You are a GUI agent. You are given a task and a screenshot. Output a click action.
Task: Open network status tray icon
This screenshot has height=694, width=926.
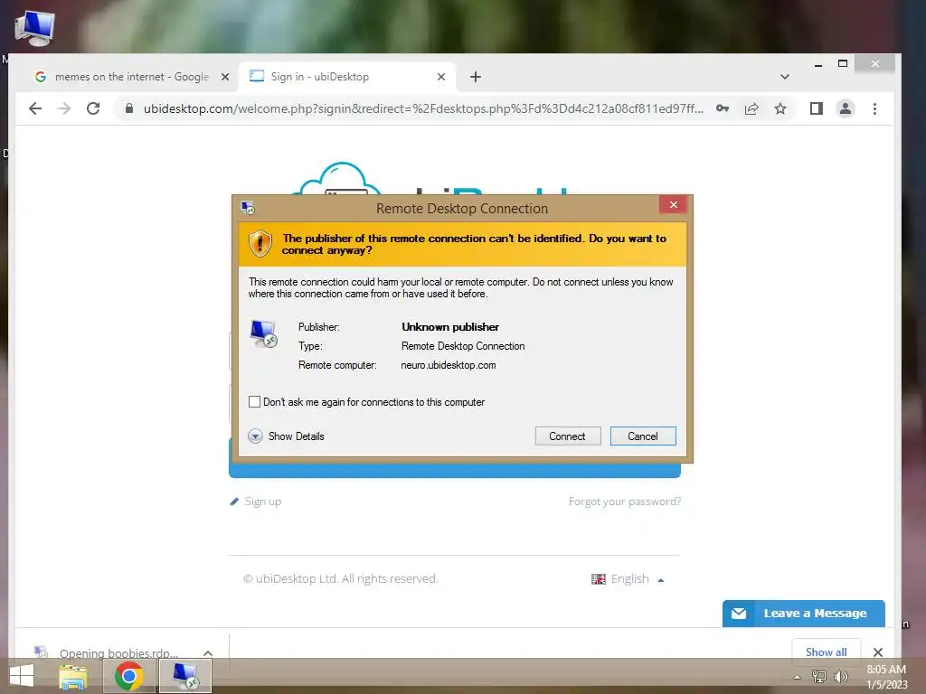(x=818, y=676)
